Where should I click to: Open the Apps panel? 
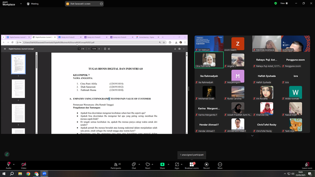177,166
